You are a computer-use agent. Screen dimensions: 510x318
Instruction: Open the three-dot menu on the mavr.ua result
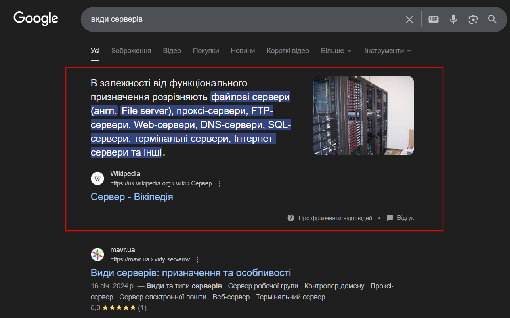[x=197, y=259]
